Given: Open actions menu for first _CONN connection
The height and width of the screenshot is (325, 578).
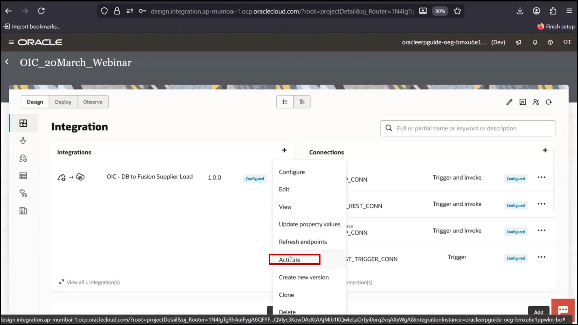Looking at the screenshot, I should tap(542, 177).
